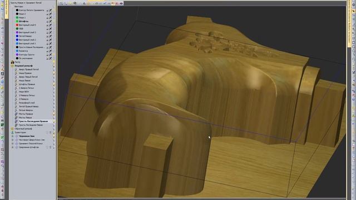Select project root Трости Новая и Орнамент Литой

26,3
